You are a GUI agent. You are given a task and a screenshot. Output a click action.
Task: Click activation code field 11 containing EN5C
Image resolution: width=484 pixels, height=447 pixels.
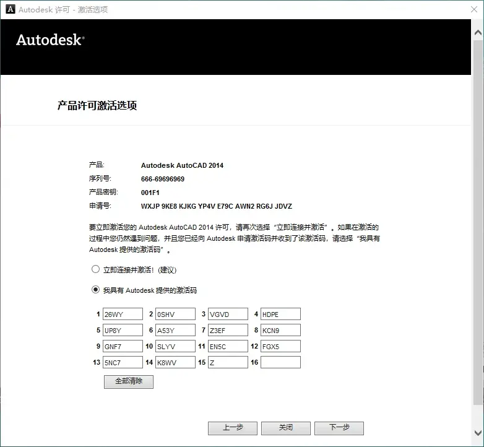point(228,346)
